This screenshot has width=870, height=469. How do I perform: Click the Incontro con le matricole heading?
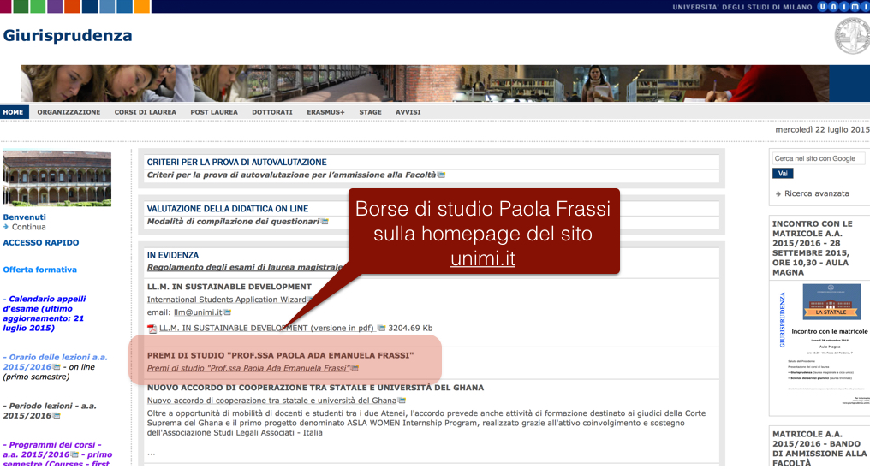(x=813, y=248)
